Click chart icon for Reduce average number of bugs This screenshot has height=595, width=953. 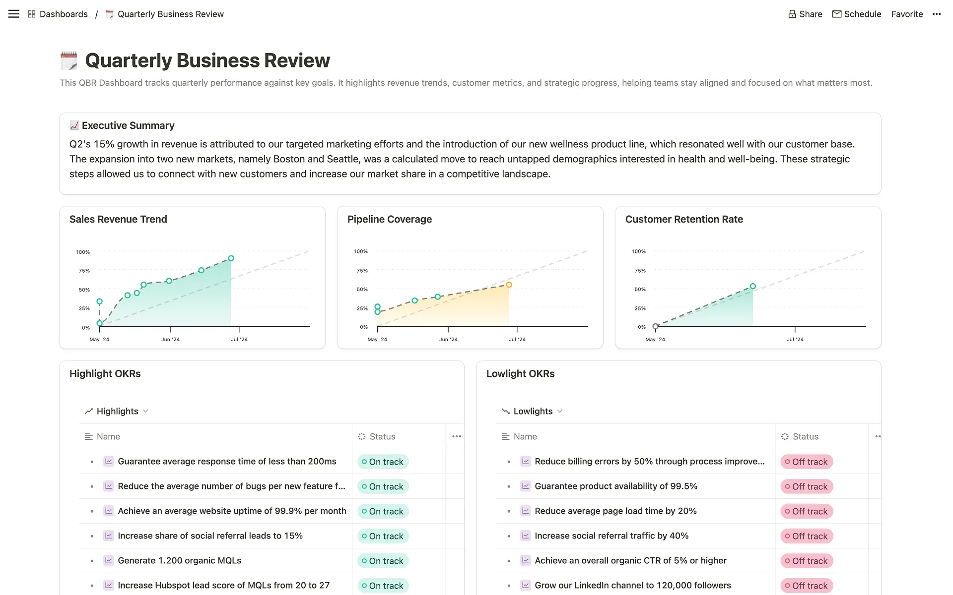click(x=109, y=486)
